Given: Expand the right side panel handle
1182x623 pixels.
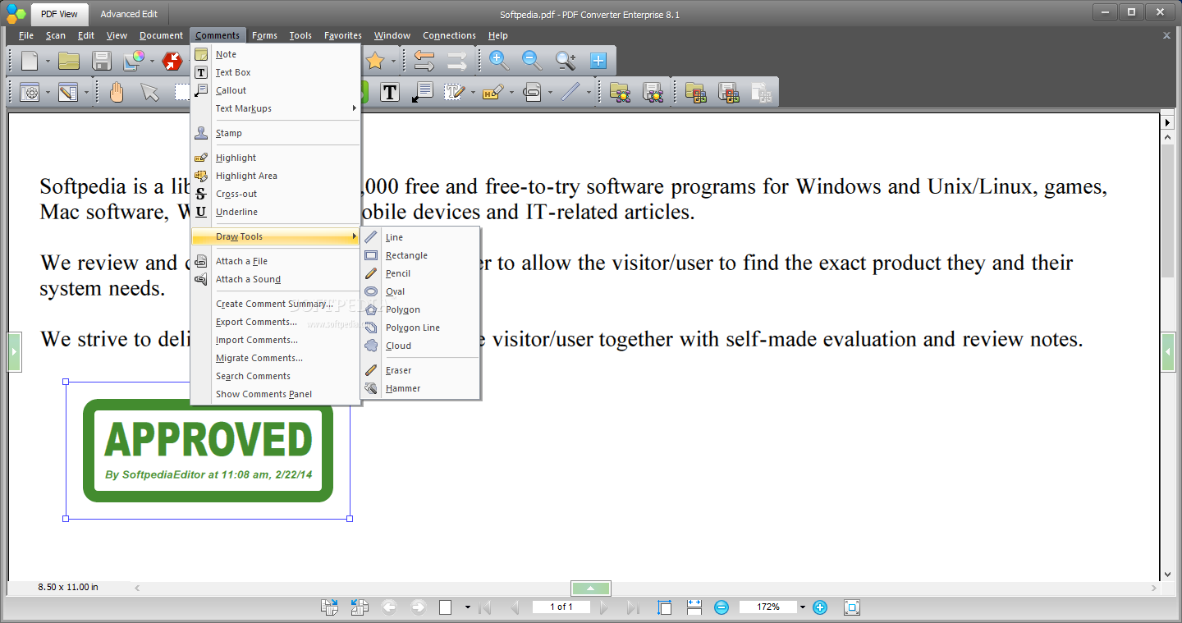Looking at the screenshot, I should coord(1168,352).
